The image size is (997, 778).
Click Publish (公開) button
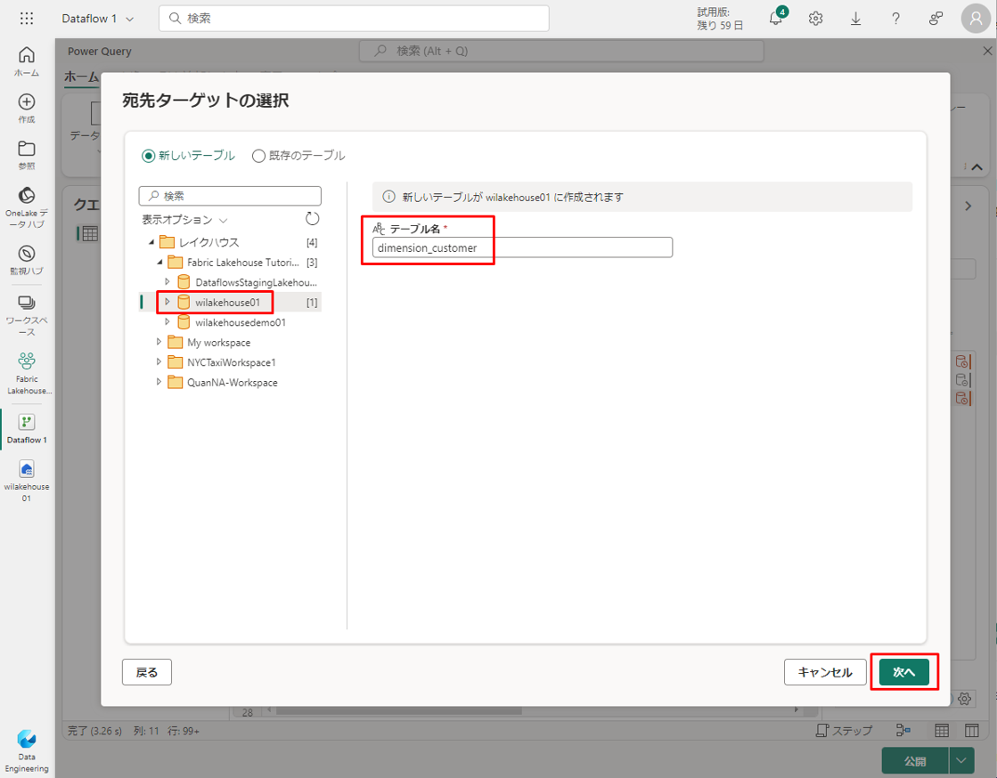[x=915, y=760]
